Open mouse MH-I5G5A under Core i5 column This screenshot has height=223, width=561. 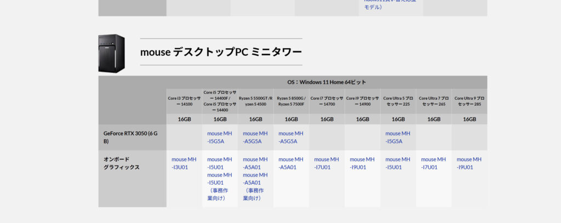pos(220,137)
